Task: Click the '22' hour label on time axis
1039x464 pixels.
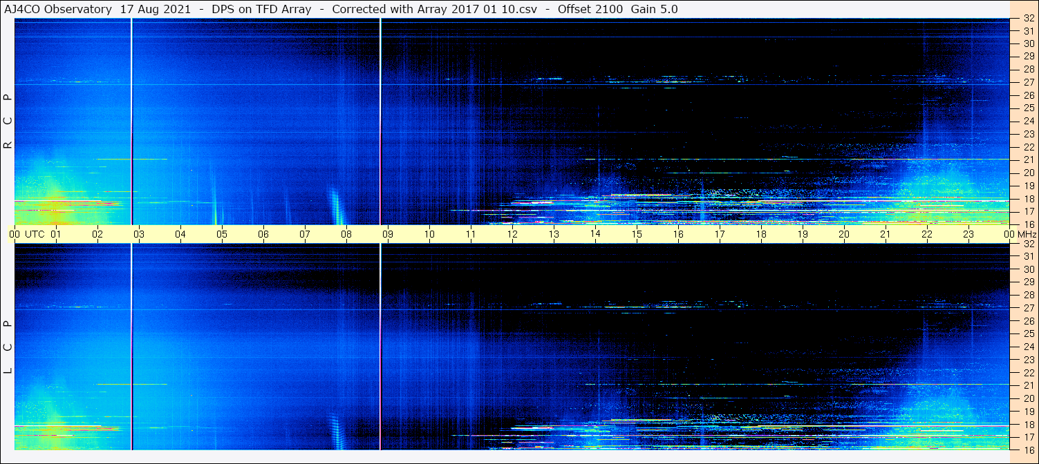Action: click(x=927, y=234)
